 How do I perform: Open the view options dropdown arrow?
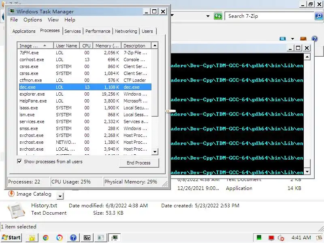[x=292, y=38]
